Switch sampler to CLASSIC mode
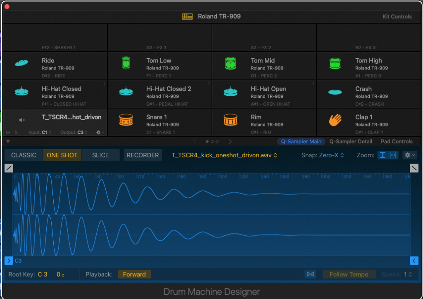This screenshot has height=299, width=423. pos(24,155)
